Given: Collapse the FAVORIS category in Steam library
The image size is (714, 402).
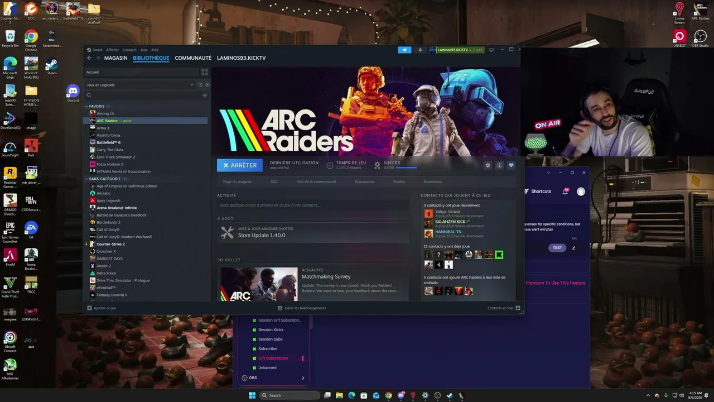Looking at the screenshot, I should [x=86, y=106].
